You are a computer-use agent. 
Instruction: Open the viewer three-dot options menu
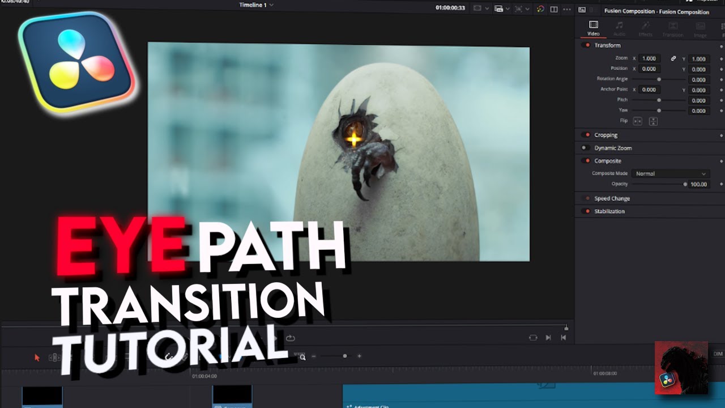(x=567, y=8)
